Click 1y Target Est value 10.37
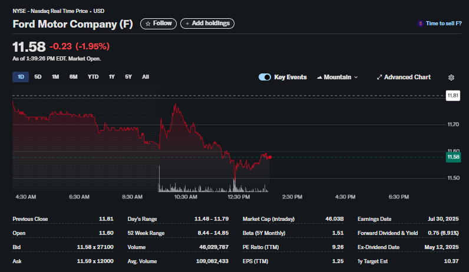Screen dimensions: 469x272 coord(451,261)
